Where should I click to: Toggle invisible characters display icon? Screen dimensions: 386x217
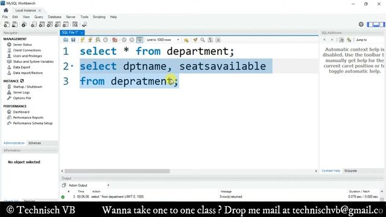(x=210, y=40)
